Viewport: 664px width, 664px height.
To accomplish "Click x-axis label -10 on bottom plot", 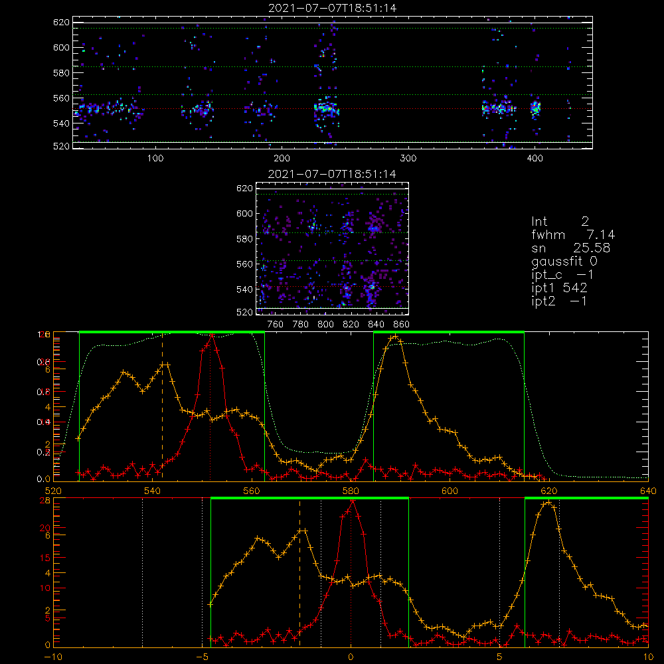I will tap(53, 657).
